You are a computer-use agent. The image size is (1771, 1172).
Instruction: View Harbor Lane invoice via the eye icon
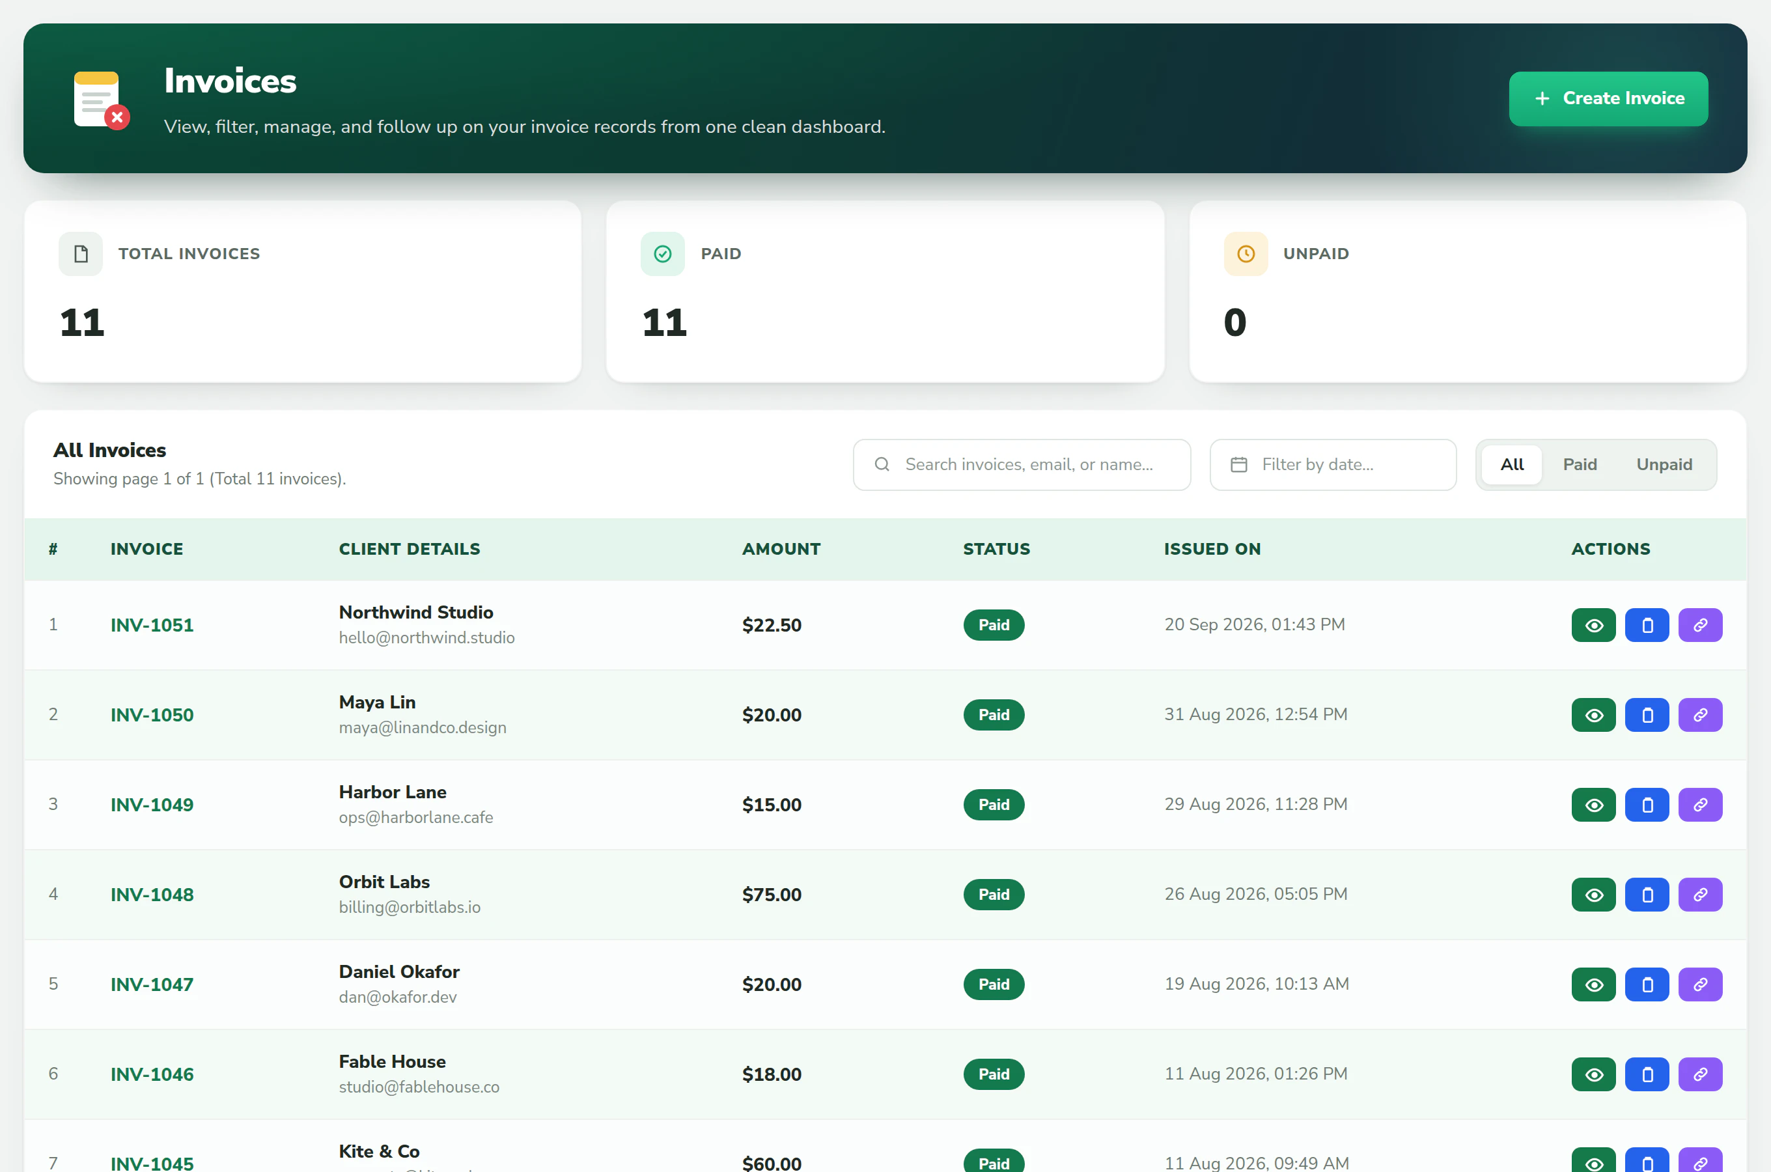tap(1593, 804)
